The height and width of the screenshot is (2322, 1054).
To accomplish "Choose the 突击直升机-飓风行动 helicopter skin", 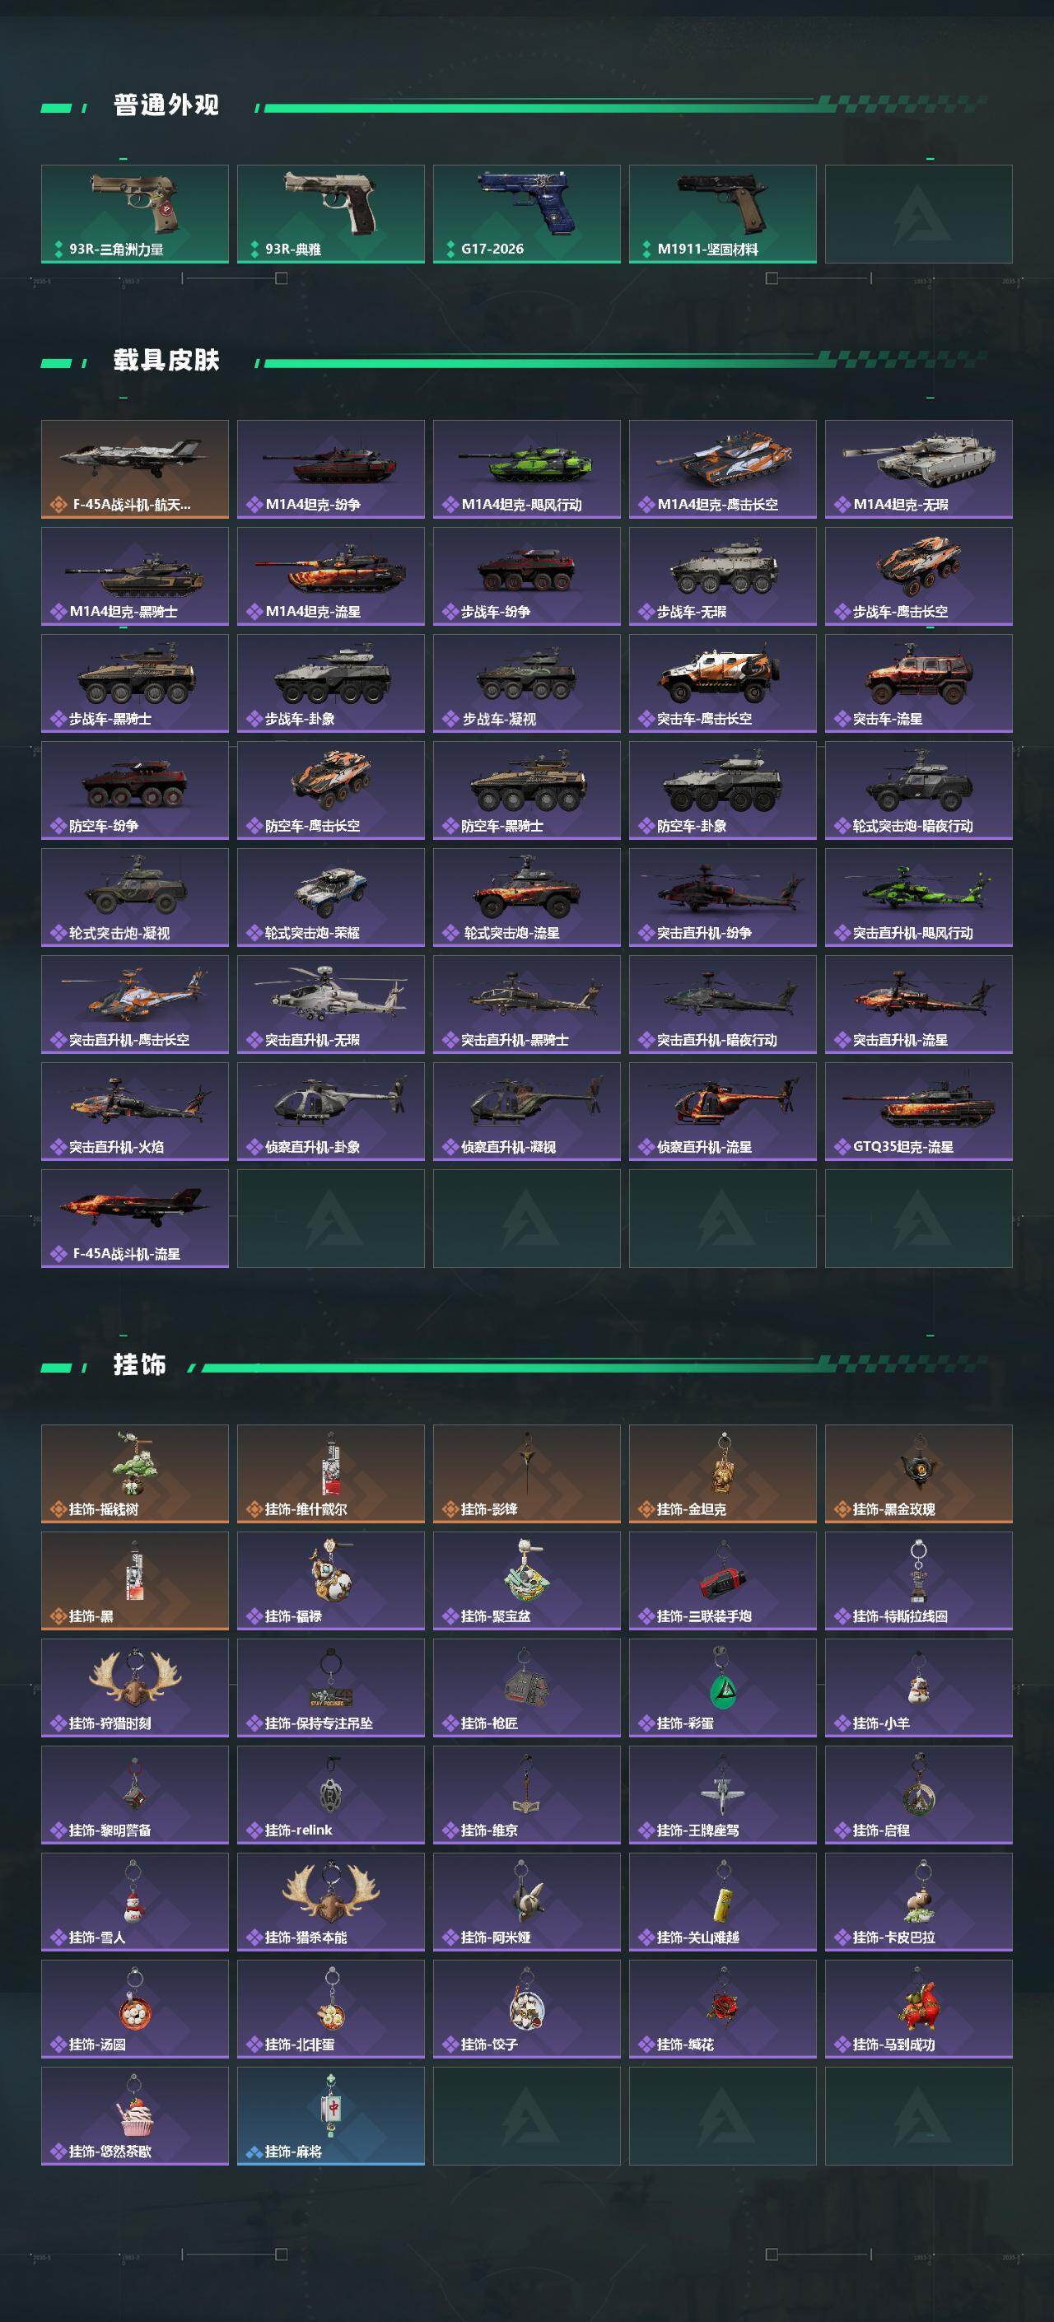I will 919,898.
